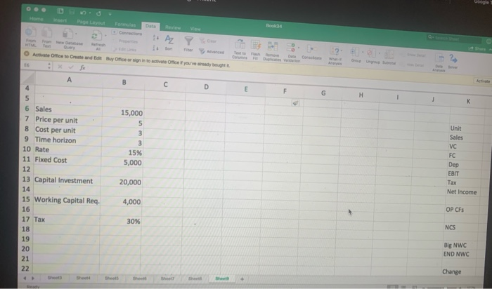Screen dimensions: 492x289
Task: Open the New Database Query tool
Action: click(70, 38)
